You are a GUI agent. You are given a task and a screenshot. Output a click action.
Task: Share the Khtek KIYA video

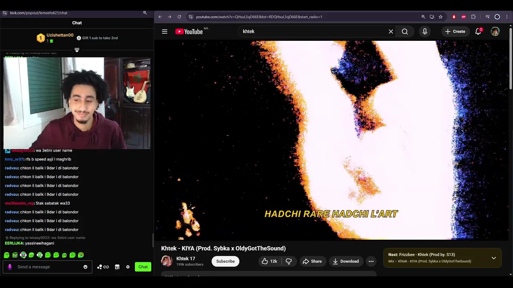pos(312,261)
